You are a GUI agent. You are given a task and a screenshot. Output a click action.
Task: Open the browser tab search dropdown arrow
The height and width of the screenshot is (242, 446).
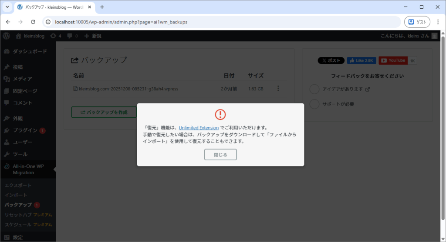(x=7, y=7)
